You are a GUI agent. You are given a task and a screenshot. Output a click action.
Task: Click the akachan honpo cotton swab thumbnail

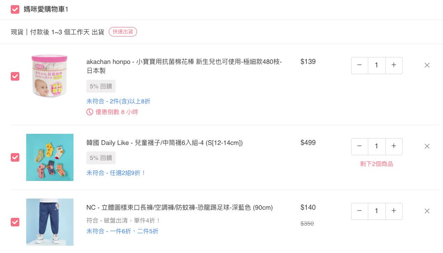pos(49,76)
